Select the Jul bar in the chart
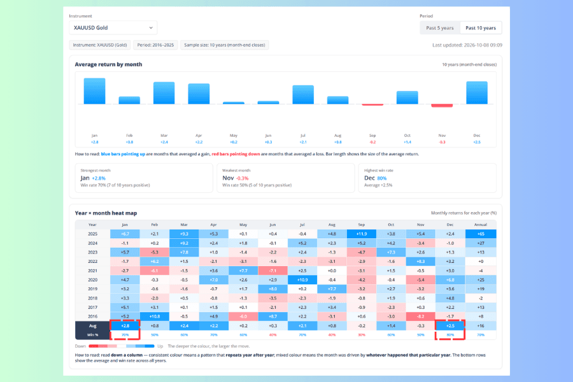 click(303, 95)
